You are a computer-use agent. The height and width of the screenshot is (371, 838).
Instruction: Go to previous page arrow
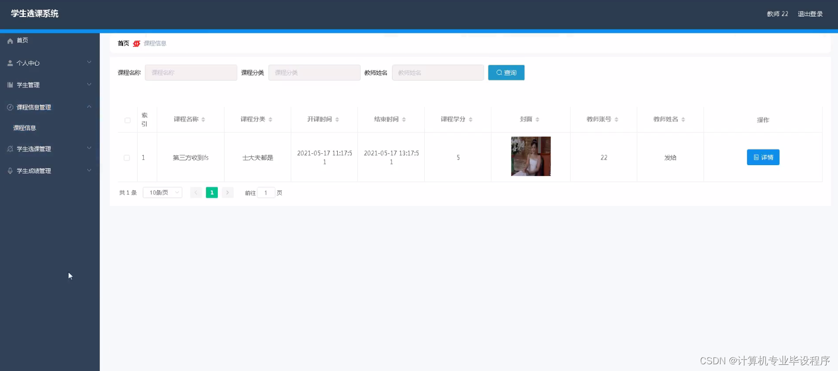click(x=196, y=192)
